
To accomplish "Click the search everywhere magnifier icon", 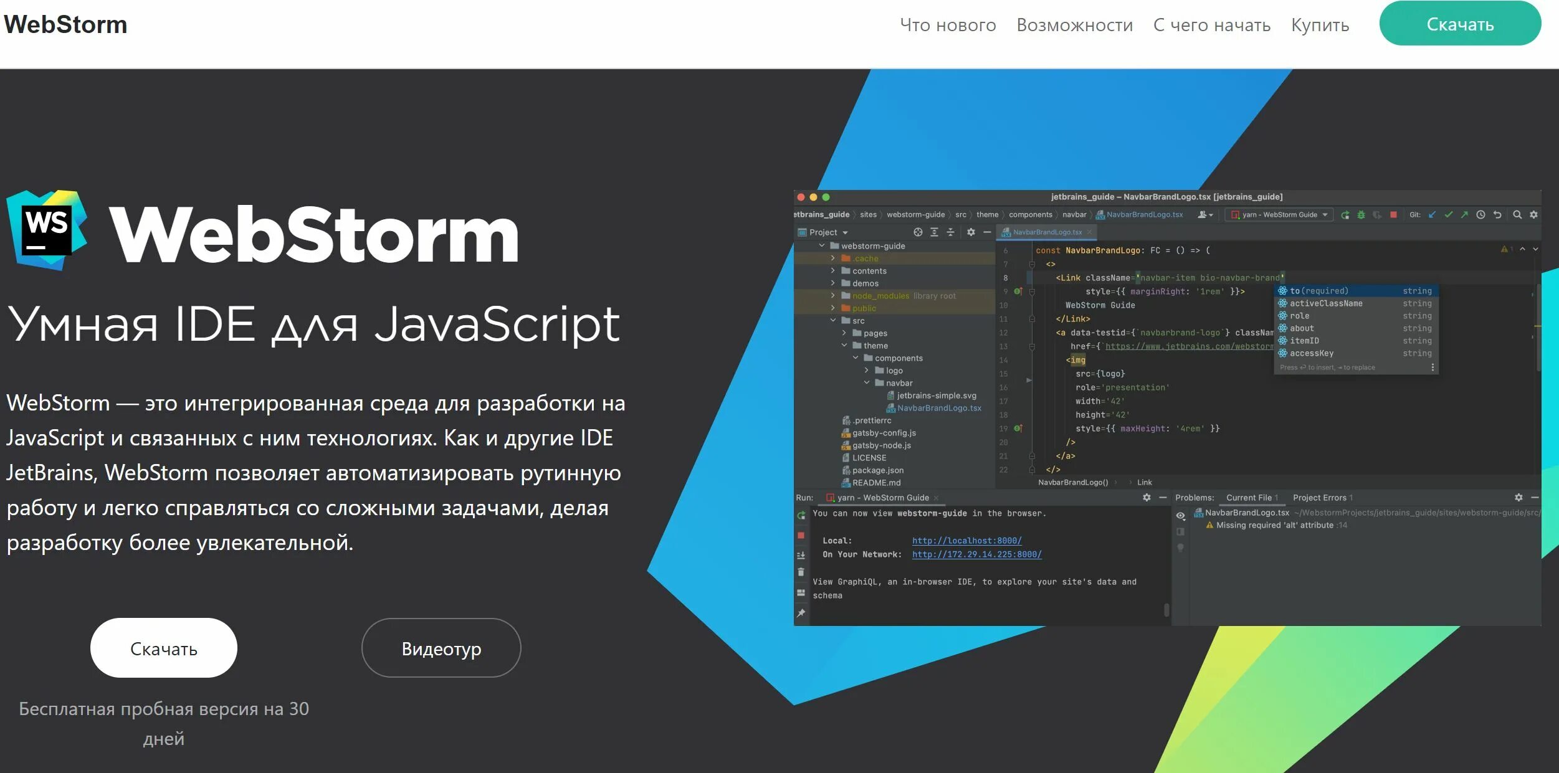I will (x=1517, y=215).
